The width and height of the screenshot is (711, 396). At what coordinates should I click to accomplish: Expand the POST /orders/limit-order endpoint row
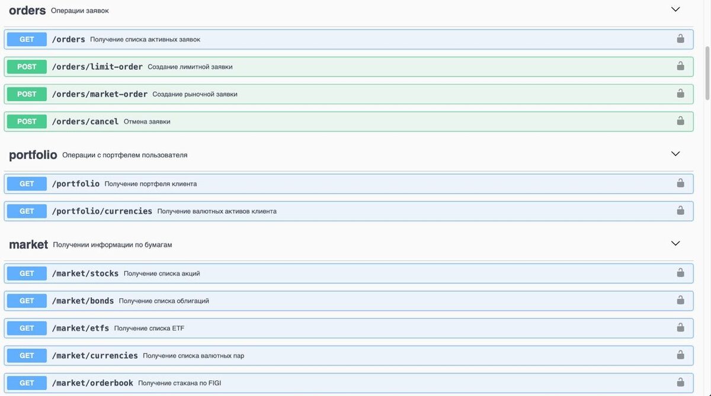point(355,66)
